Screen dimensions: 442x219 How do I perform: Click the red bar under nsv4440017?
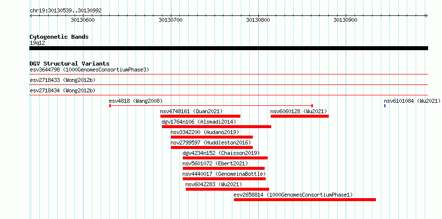[x=224, y=179]
